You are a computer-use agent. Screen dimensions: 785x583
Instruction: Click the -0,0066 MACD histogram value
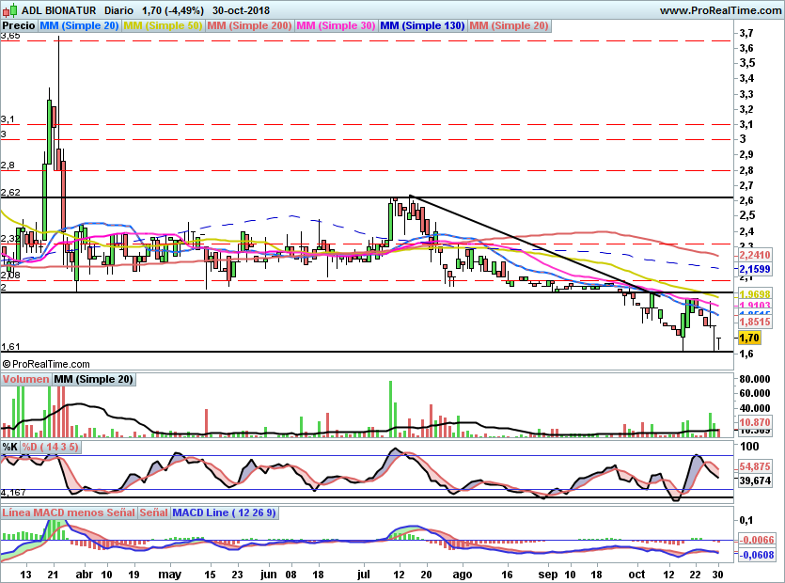(757, 540)
